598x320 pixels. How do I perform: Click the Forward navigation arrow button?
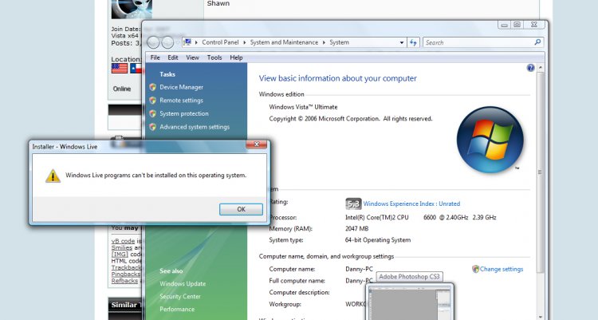(x=167, y=42)
